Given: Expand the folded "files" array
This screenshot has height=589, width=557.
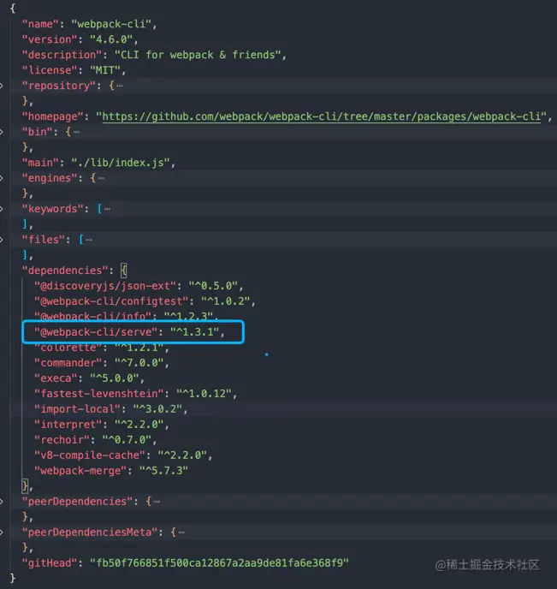Looking at the screenshot, I should coord(2,240).
